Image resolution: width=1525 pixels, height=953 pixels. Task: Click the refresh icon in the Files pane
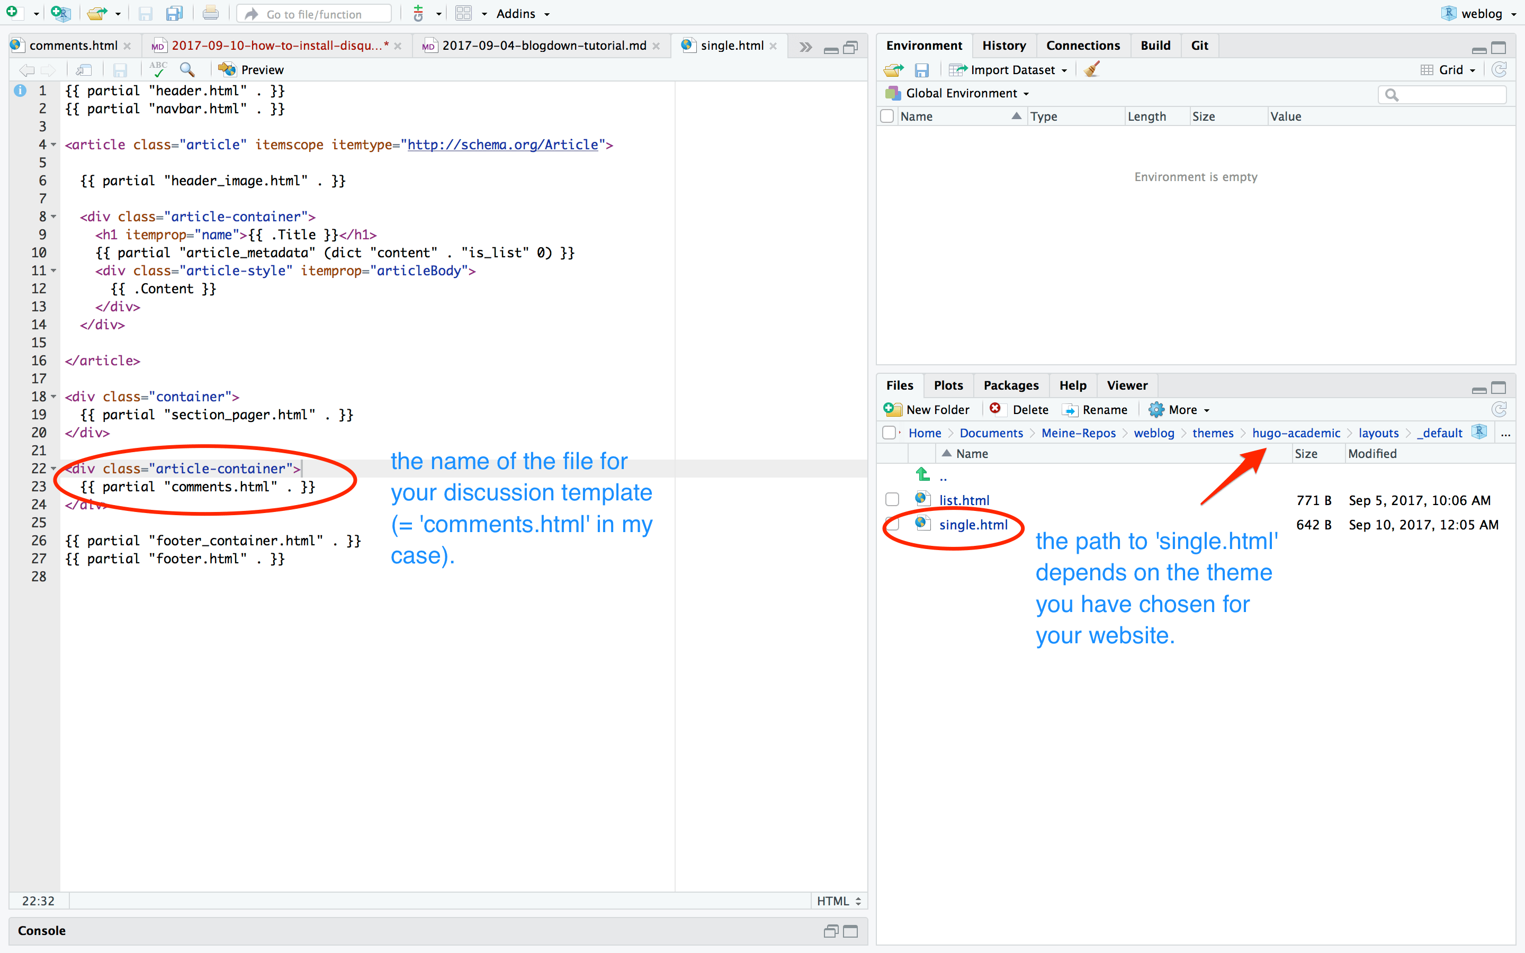1499,410
